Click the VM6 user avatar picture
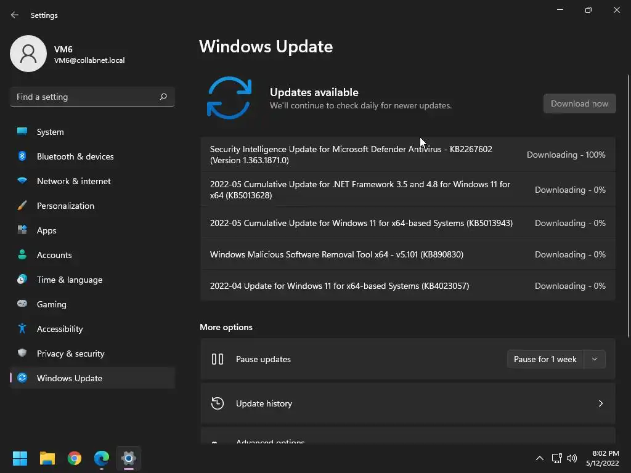This screenshot has width=631, height=473. pyautogui.click(x=28, y=54)
